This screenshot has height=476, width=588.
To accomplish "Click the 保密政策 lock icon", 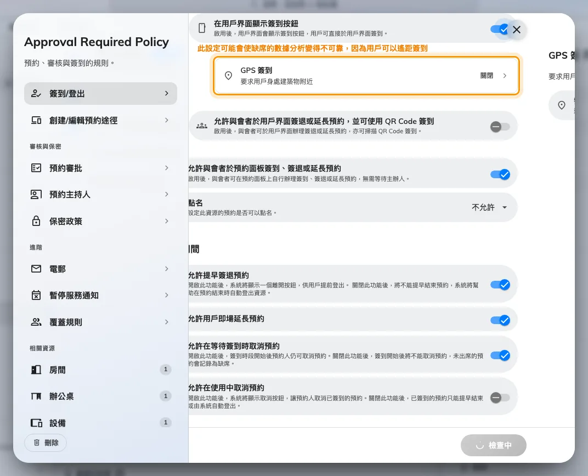I will (36, 221).
